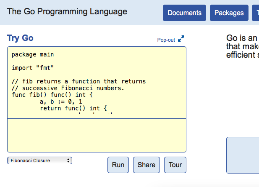Expand the Fibonacci Closure example dropdown
Image resolution: width=259 pixels, height=187 pixels.
click(39, 160)
